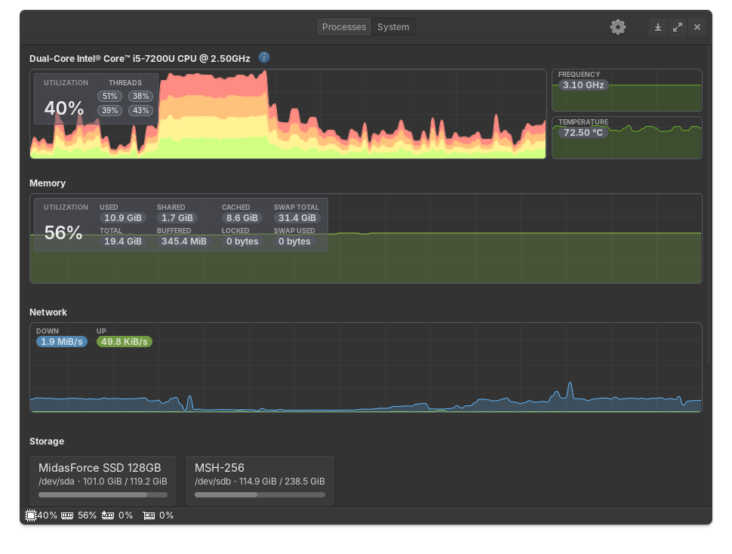The width and height of the screenshot is (732, 554).
Task: Click the MidasForce SSD usage progress bar
Action: [103, 495]
